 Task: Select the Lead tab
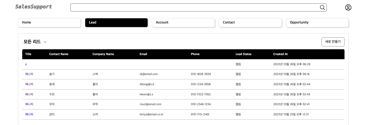116,23
